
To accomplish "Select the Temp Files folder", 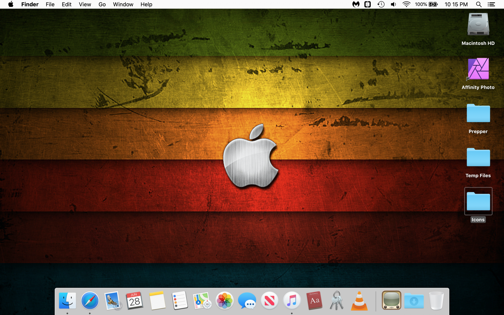I will [x=478, y=157].
